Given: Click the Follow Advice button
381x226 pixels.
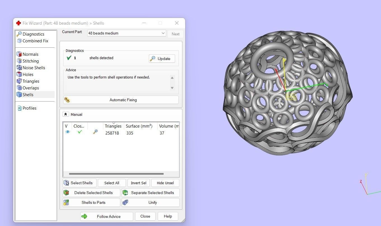Looking at the screenshot, I should pos(107,216).
